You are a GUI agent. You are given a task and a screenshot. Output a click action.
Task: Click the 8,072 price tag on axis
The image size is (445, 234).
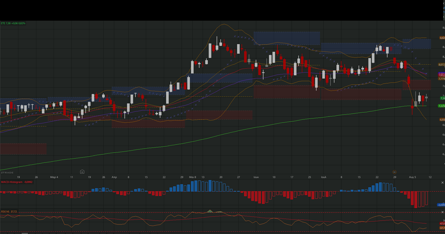[x=441, y=65]
